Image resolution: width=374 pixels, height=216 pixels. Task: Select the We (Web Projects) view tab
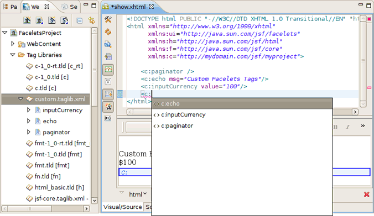(31, 7)
